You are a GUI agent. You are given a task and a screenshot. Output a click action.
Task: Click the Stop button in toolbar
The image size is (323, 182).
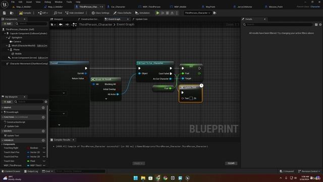coord(167,13)
